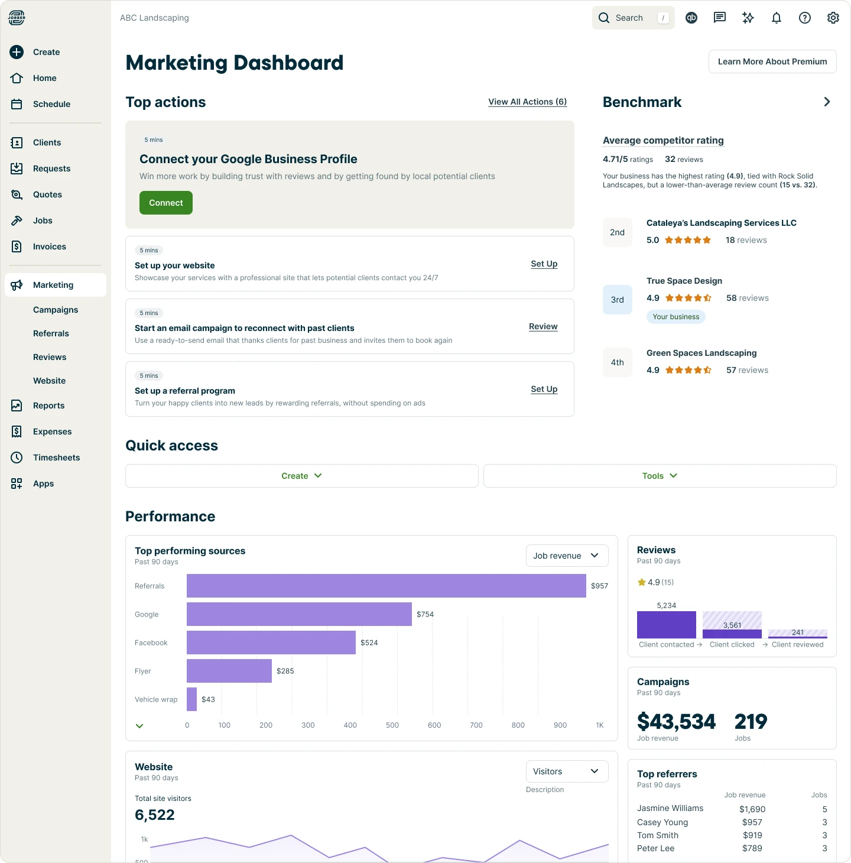This screenshot has width=851, height=863.
Task: Click the Jobber logo in sidebar
Action: tap(17, 18)
